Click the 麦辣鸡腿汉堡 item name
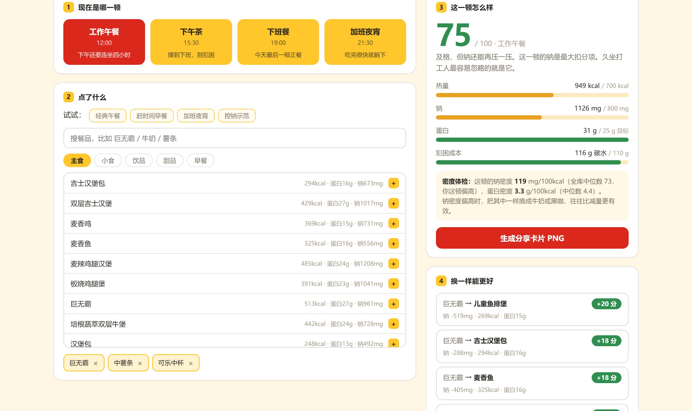 [91, 264]
